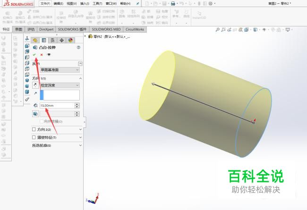Increase depth with the up spinner

(x=77, y=104)
